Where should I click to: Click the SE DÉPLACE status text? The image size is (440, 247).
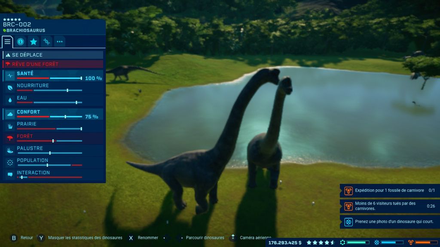pos(27,55)
